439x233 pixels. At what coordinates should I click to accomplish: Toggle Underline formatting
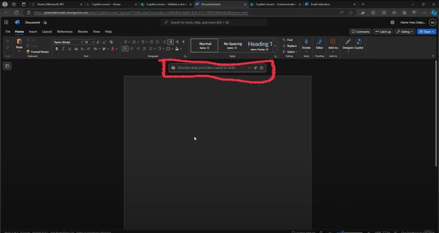70,49
